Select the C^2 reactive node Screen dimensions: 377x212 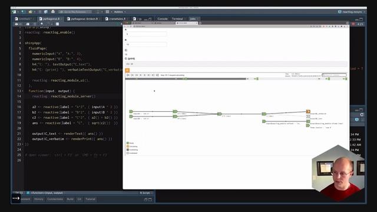click(x=220, y=114)
